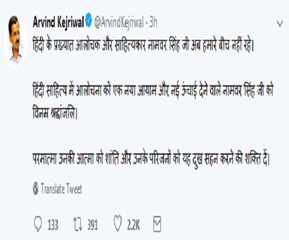Click the "Translate Tweet" link
Viewport: 289px width, 240px height.
pos(61,189)
